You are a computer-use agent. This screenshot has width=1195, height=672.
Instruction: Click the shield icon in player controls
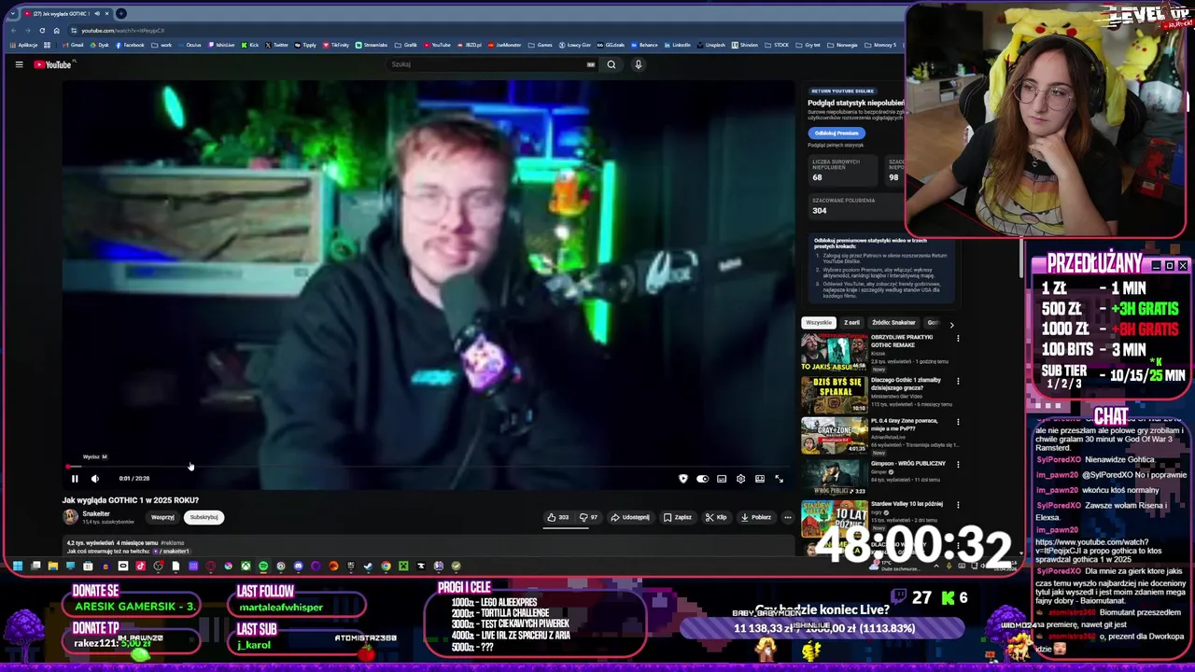point(683,479)
